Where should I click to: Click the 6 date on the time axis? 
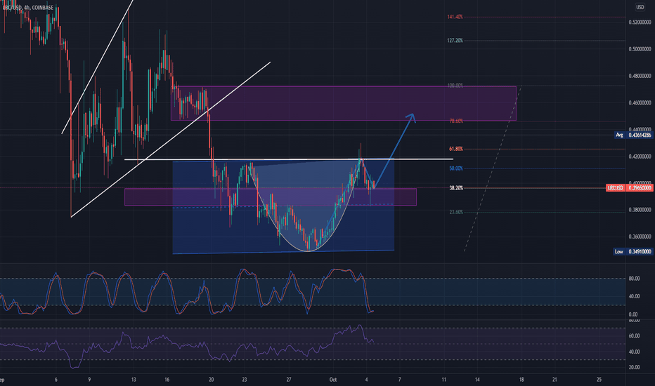click(x=56, y=380)
